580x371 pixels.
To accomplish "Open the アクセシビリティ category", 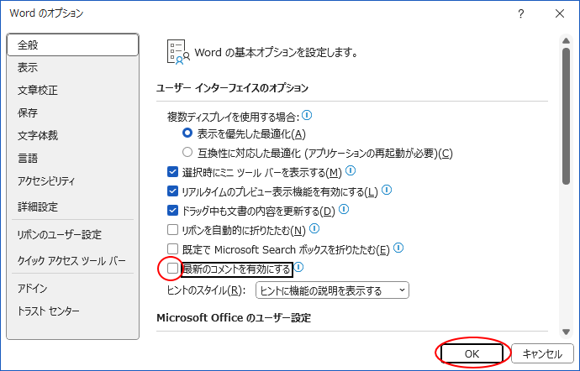I will pos(73,181).
